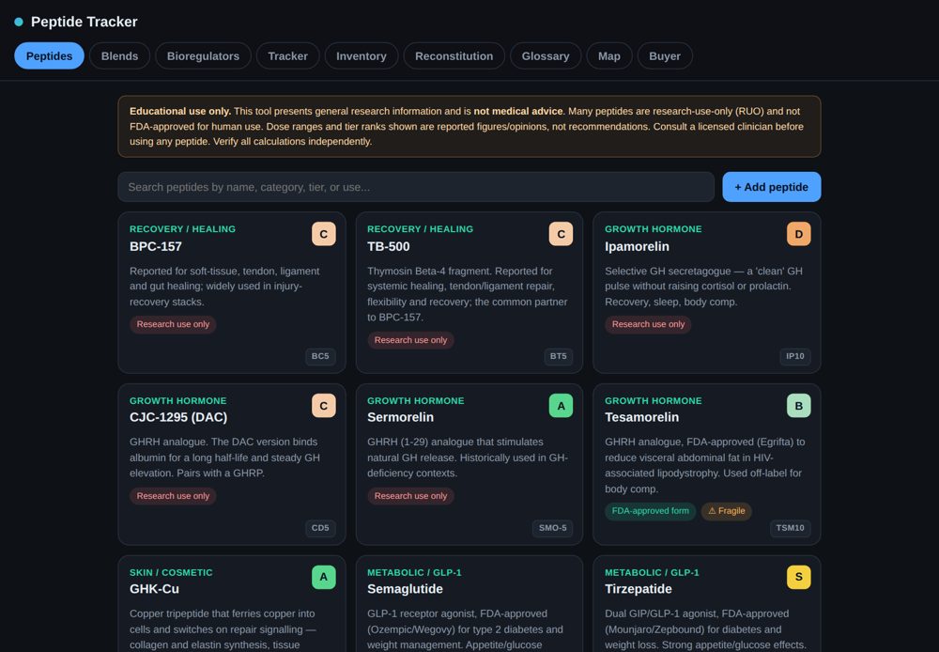Open the Ipamorelin peptide card
Viewport: 939px width, 652px height.
tap(707, 292)
